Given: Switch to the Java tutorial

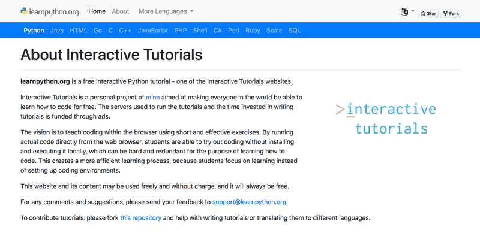Looking at the screenshot, I should click(57, 31).
